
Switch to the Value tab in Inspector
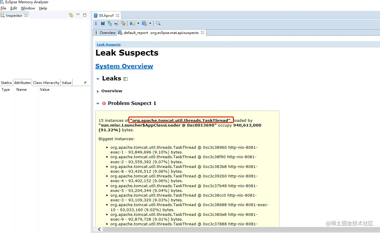[67, 83]
